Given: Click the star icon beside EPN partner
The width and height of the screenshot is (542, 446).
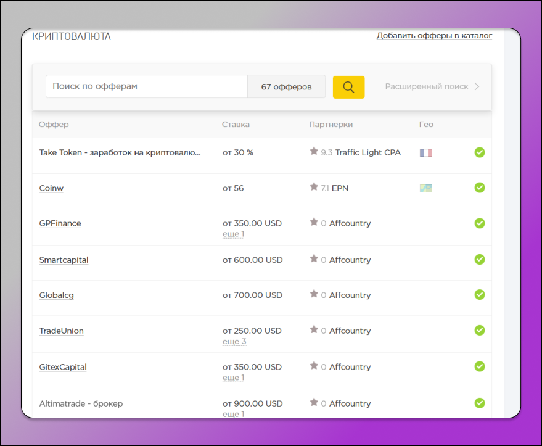Looking at the screenshot, I should pyautogui.click(x=314, y=187).
